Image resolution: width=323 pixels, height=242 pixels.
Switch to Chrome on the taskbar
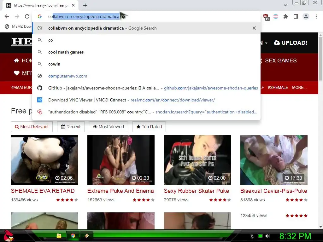(73, 236)
